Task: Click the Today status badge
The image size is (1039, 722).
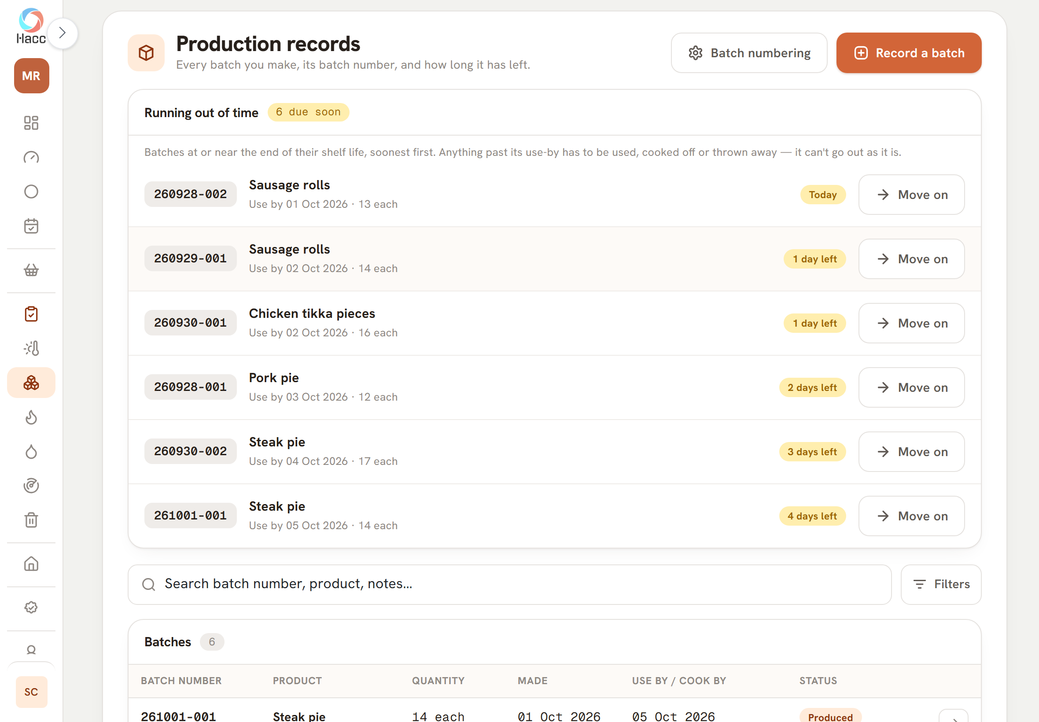Action: (823, 195)
